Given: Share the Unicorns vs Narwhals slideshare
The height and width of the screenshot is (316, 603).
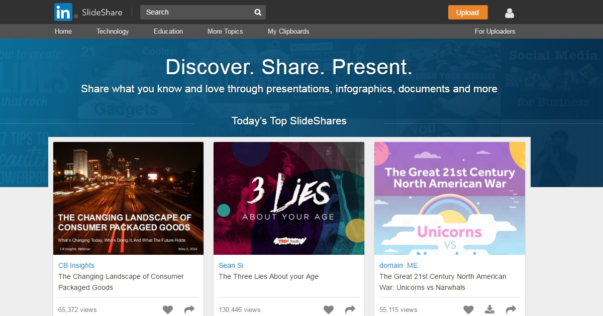Looking at the screenshot, I should [511, 310].
